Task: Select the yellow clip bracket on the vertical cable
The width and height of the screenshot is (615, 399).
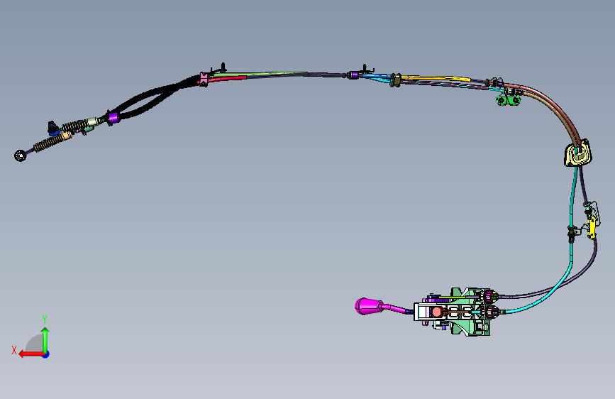Action: point(592,228)
